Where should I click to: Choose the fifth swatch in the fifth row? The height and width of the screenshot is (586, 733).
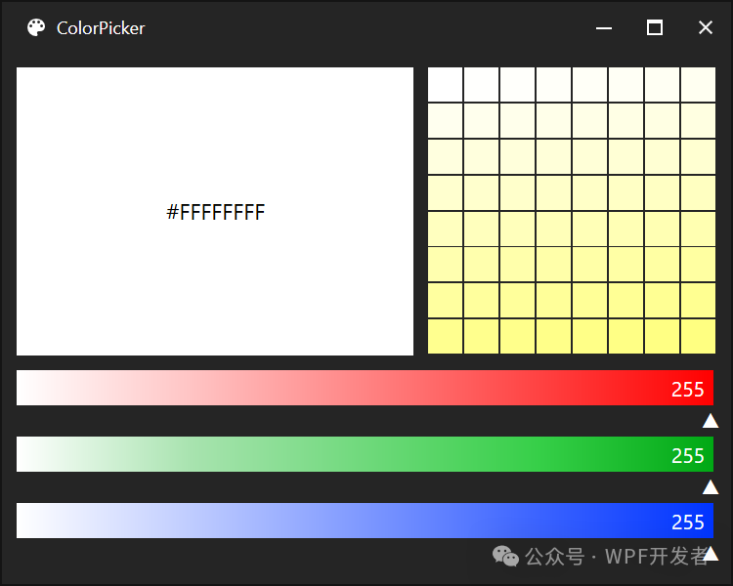coord(590,229)
